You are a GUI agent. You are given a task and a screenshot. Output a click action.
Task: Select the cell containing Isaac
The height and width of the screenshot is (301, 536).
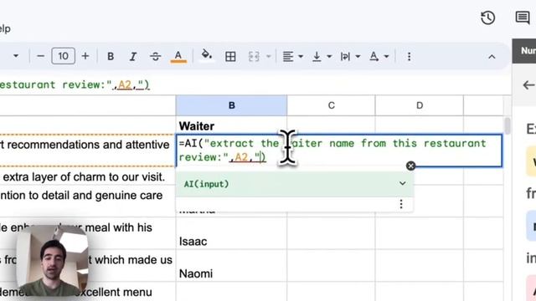[x=231, y=234]
